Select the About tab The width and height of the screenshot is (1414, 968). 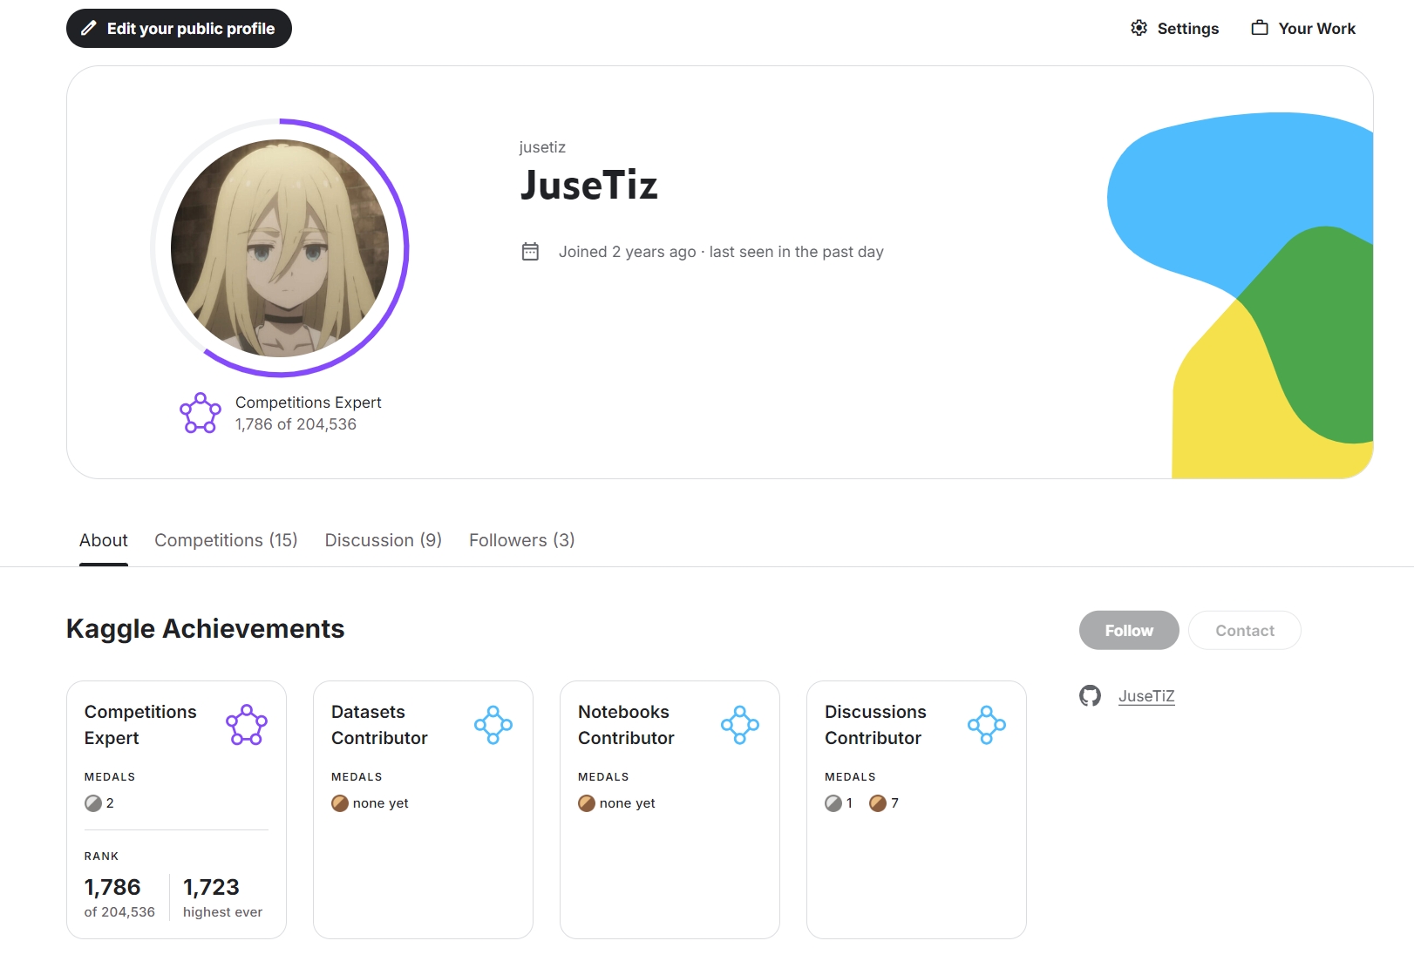[103, 540]
